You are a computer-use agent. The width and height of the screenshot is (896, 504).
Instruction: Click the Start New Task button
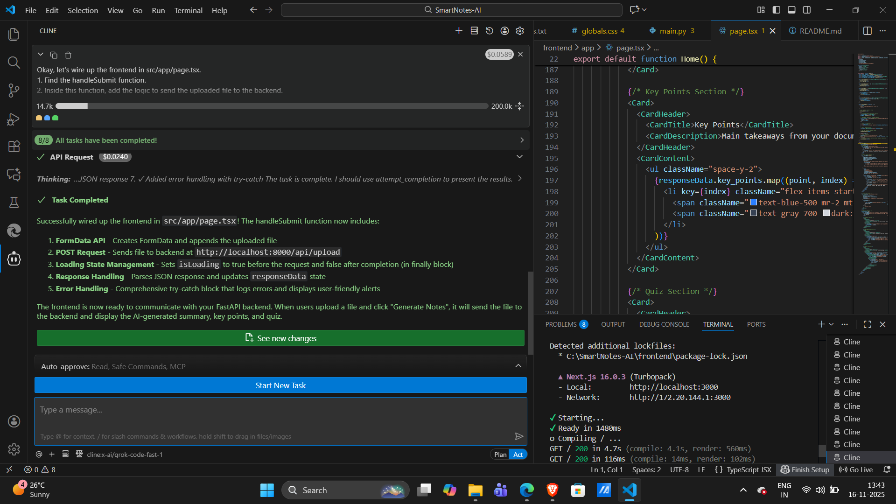pos(280,385)
